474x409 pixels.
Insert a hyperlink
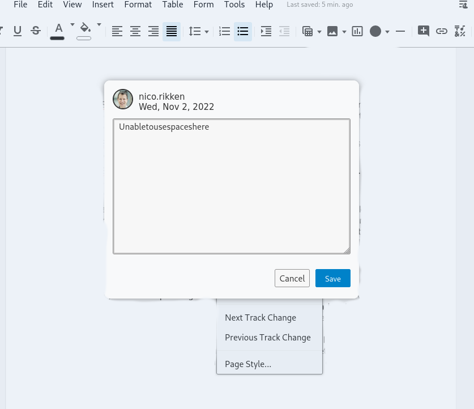coord(442,31)
